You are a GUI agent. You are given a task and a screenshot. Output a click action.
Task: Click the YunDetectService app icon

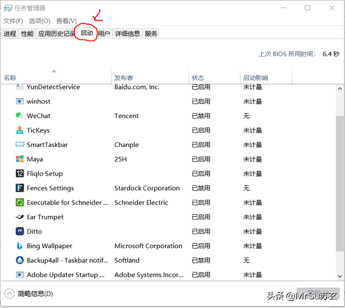[19, 87]
